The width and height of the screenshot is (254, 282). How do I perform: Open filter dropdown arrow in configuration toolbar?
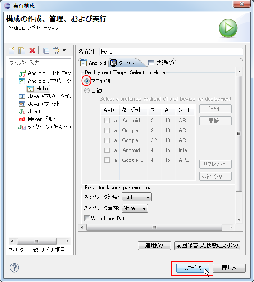pos(64,50)
